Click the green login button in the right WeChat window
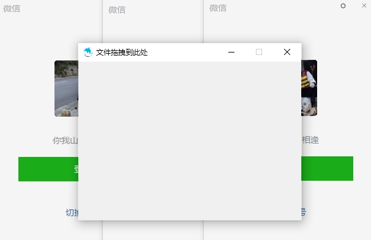This screenshot has width=371, height=240. [x=328, y=169]
